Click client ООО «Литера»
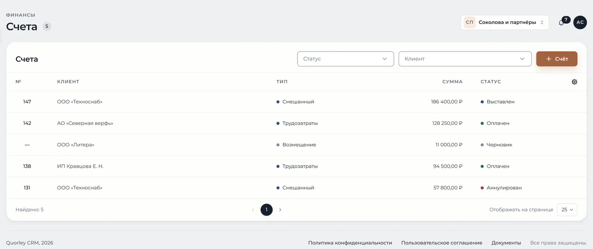This screenshot has width=593, height=249. [76, 145]
